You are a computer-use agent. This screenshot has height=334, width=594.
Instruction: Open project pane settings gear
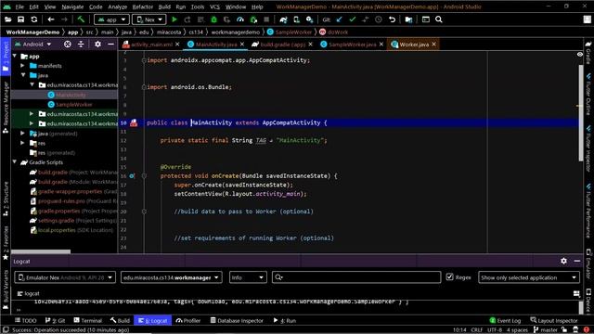pos(97,45)
